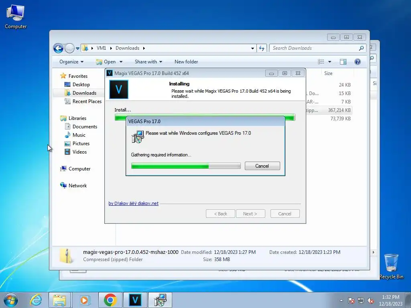Click the muted volume tray icon
411x308 pixels.
tap(370, 301)
